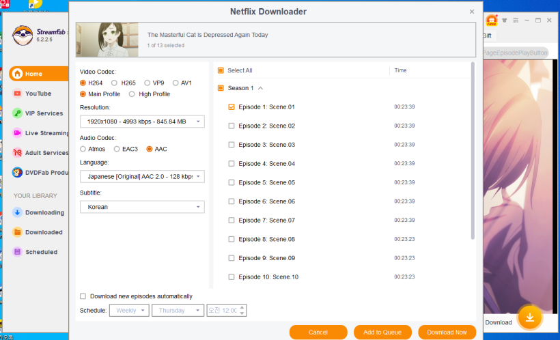Check Episode 6: Scene.06
The image size is (560, 340).
pyautogui.click(x=232, y=201)
